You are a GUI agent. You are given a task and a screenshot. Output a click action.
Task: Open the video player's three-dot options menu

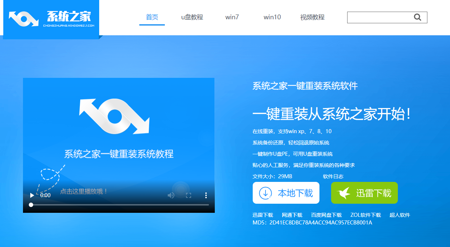pos(206,195)
